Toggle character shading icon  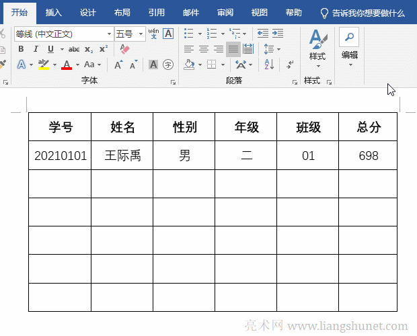click(153, 65)
